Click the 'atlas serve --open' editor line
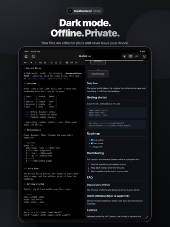Viewport: 170px width, 227px height. 34,202
